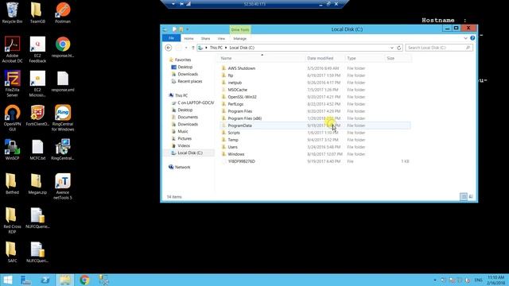Click This PC in the address breadcrumb
Viewport: 509px width, 286px height.
216,48
